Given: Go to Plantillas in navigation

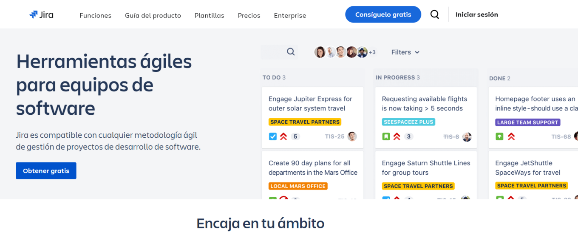Looking at the screenshot, I should (210, 15).
